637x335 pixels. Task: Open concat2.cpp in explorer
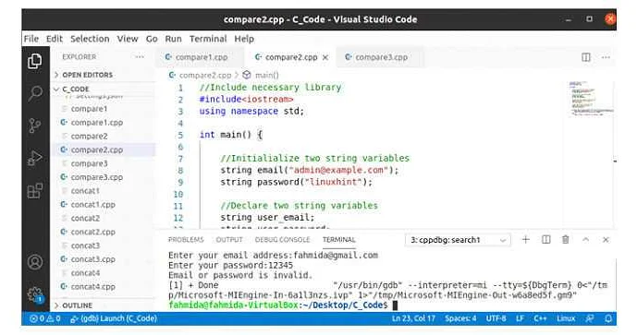pos(104,232)
